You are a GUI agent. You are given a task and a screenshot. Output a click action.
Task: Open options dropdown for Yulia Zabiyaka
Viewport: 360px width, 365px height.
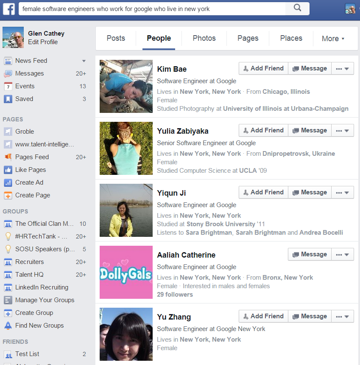tap(342, 130)
